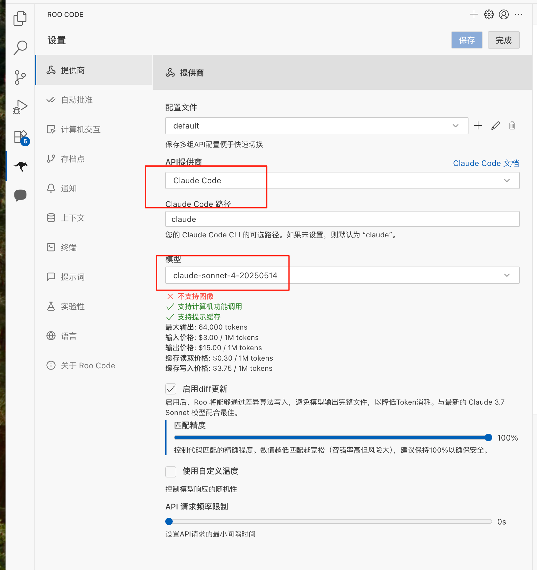The width and height of the screenshot is (537, 570).
Task: Click the 支持提示缓存 status text
Action: 199,317
